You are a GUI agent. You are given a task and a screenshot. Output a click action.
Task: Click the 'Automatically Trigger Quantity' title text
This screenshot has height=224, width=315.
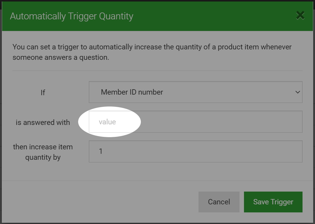72,16
